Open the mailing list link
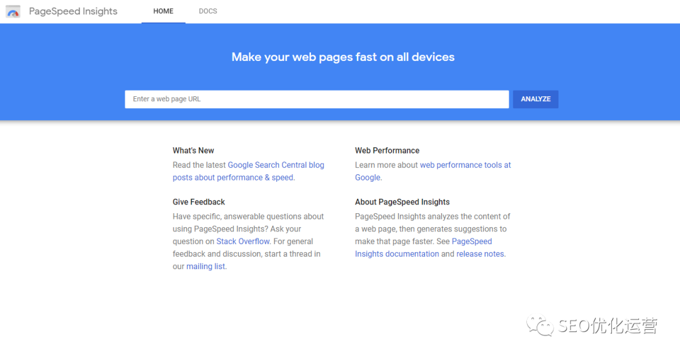680x356 pixels. (x=205, y=267)
